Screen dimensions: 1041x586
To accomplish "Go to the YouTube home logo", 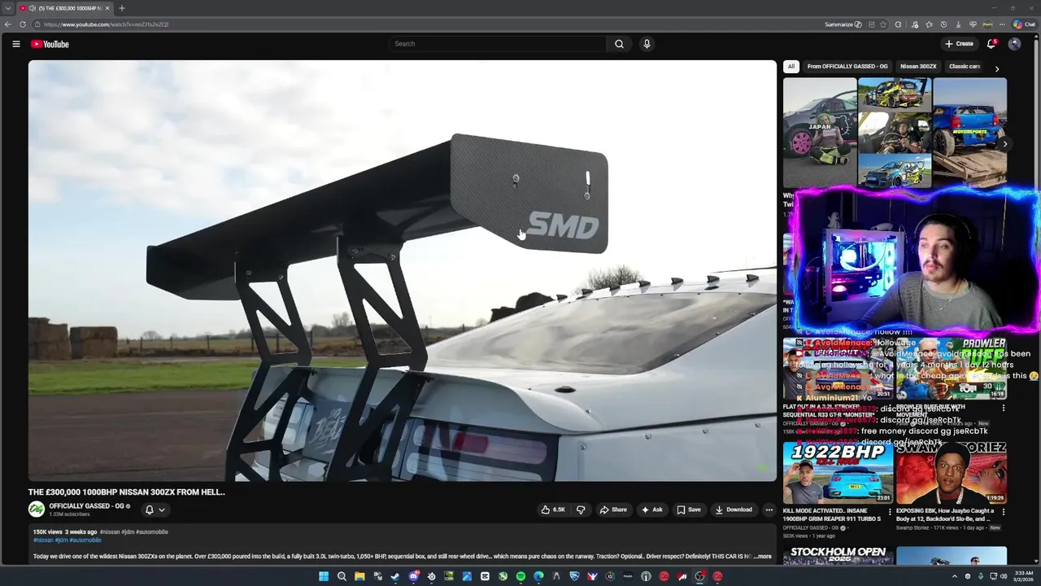I will pos(50,44).
